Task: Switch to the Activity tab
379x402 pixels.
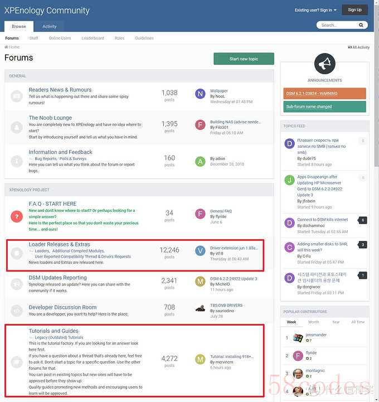Action: [x=50, y=26]
